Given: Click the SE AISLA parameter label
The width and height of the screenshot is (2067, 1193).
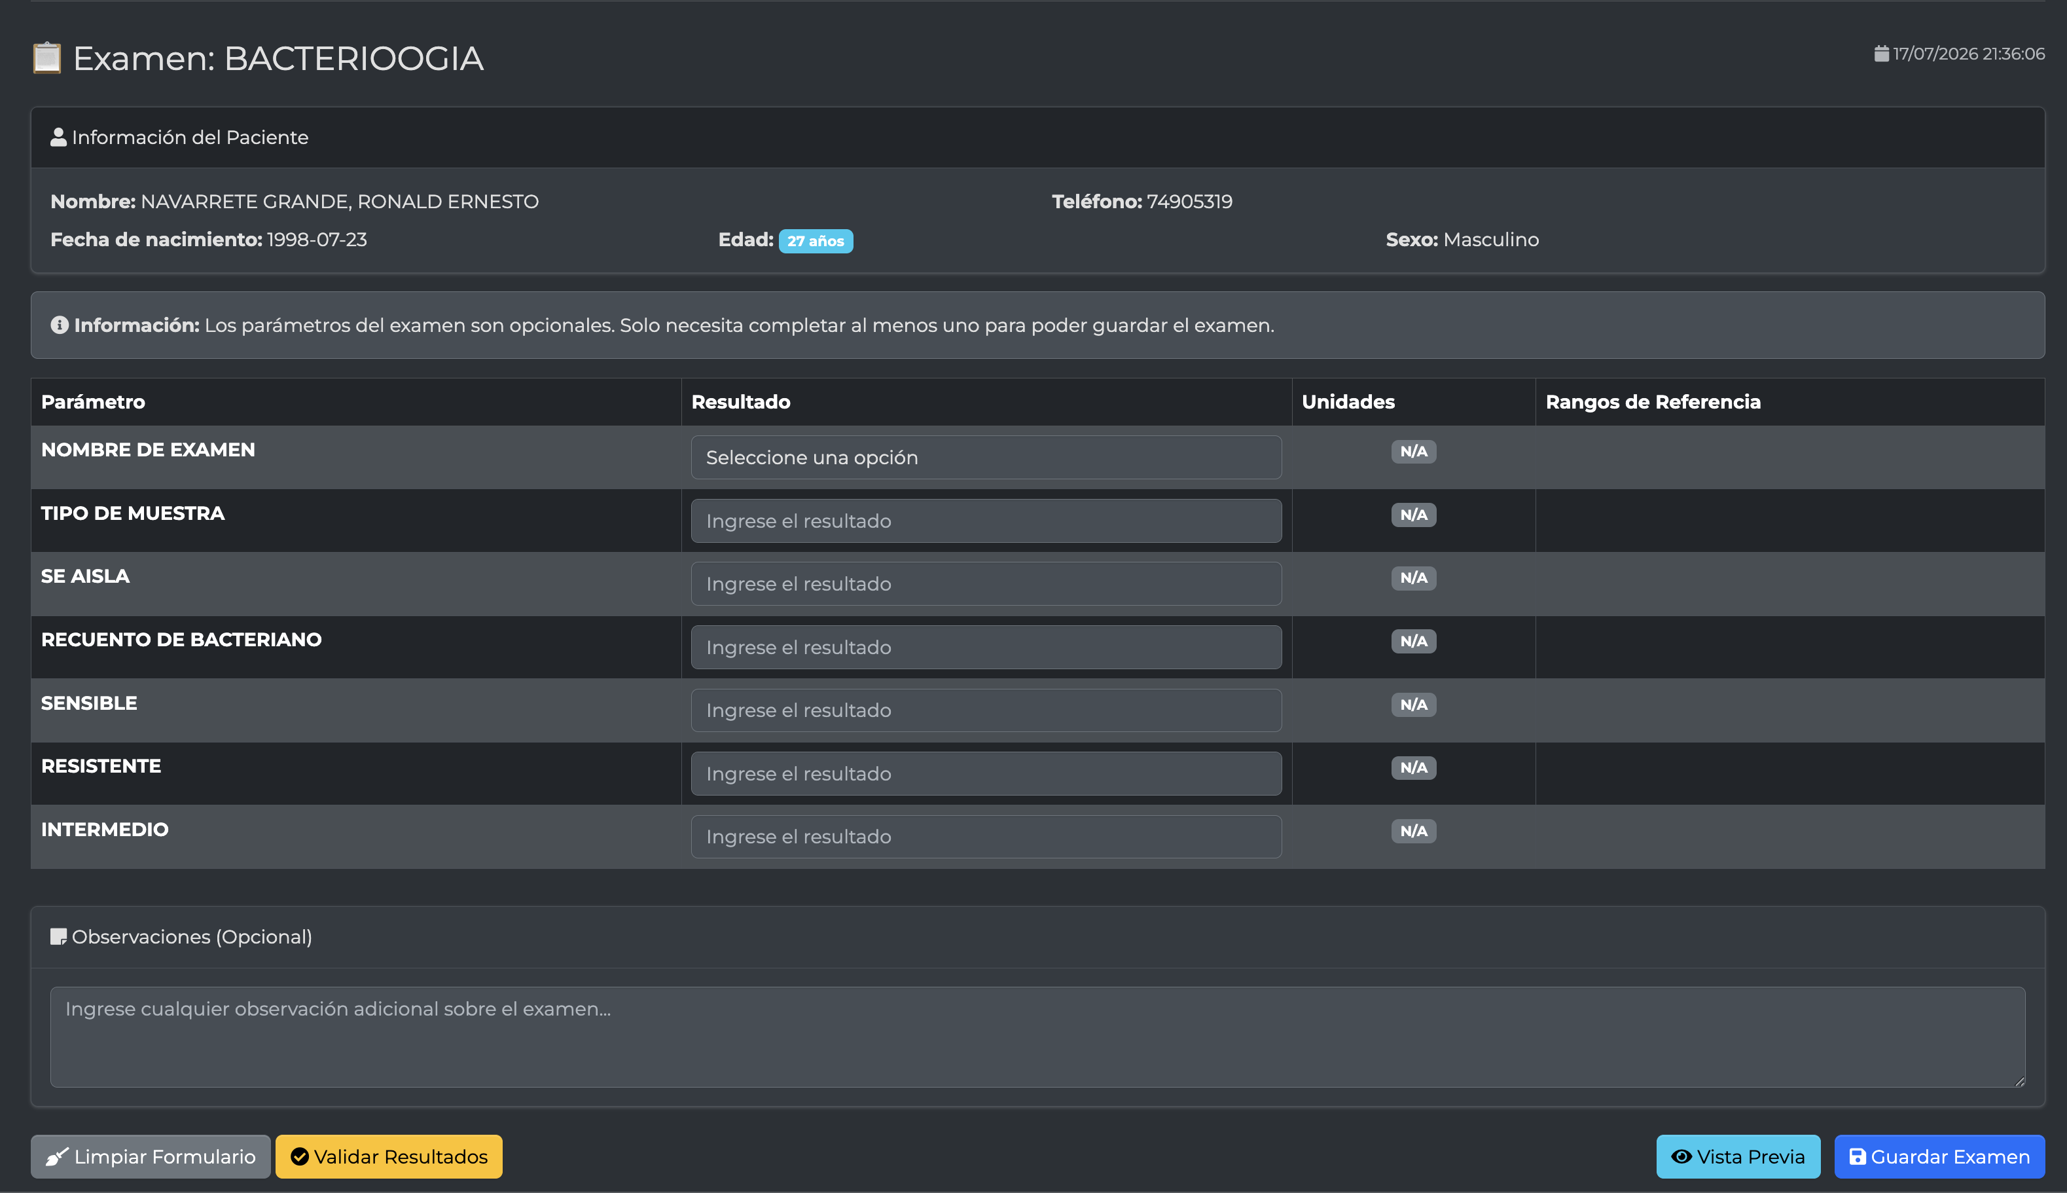Looking at the screenshot, I should (85, 576).
